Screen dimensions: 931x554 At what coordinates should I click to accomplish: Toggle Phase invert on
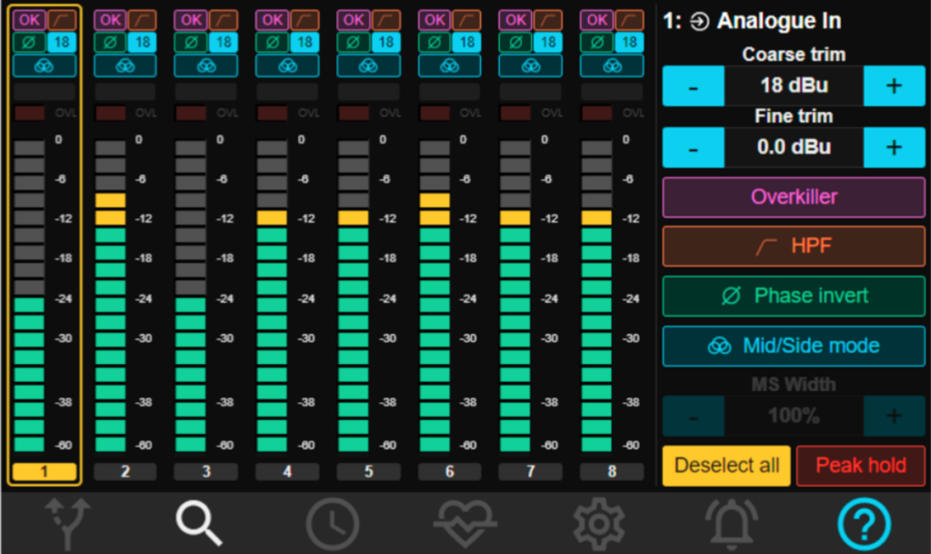point(794,297)
